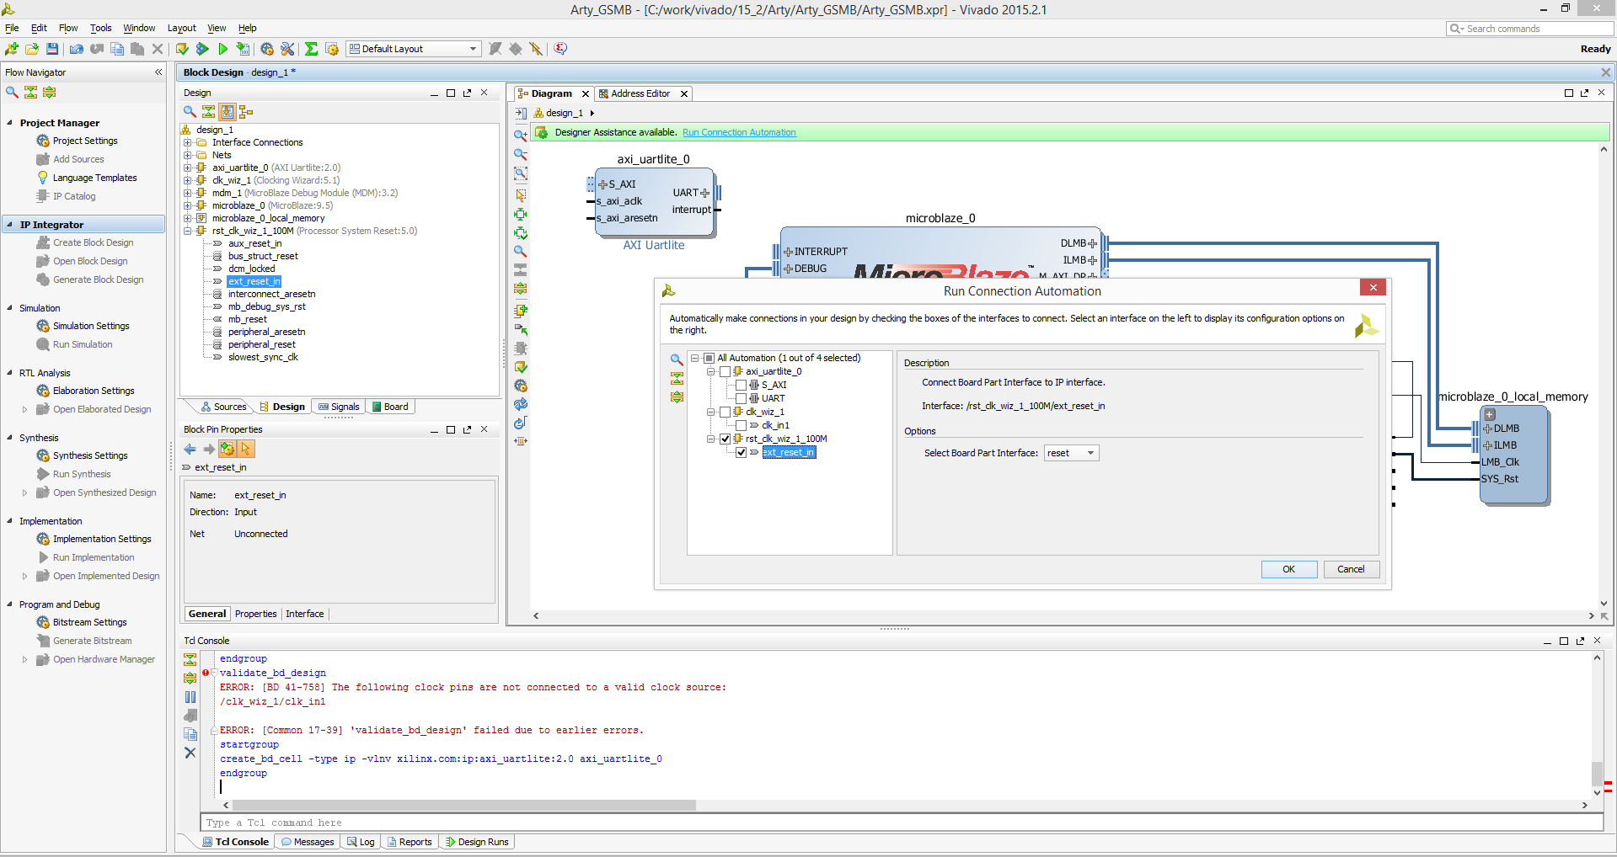Click the Save project toolbar icon
This screenshot has height=857, width=1617.
52,49
